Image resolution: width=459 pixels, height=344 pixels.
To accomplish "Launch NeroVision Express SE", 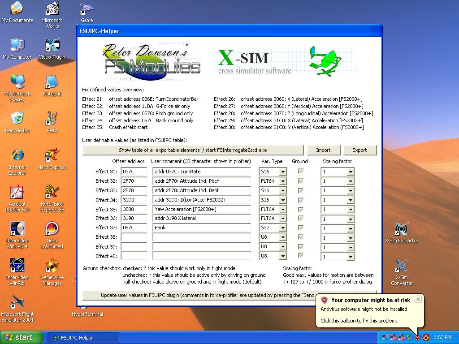I will pos(52,198).
